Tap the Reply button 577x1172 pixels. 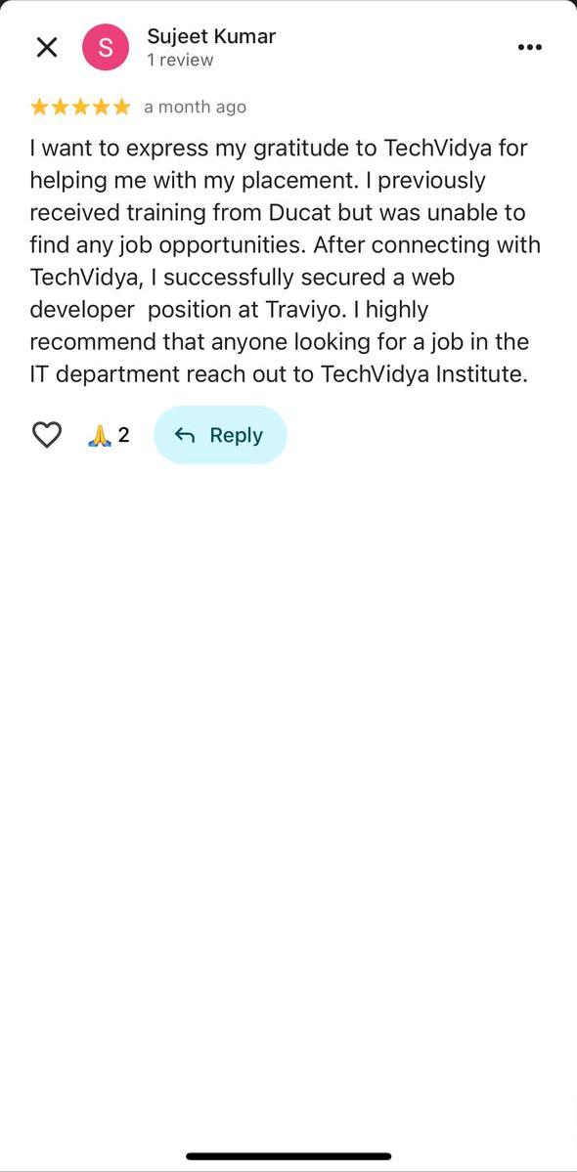pyautogui.click(x=220, y=435)
